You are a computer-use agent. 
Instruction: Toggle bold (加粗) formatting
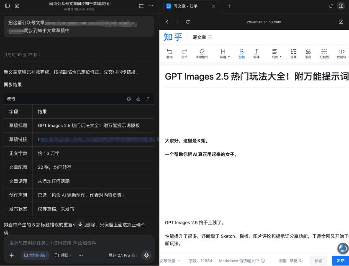241,54
